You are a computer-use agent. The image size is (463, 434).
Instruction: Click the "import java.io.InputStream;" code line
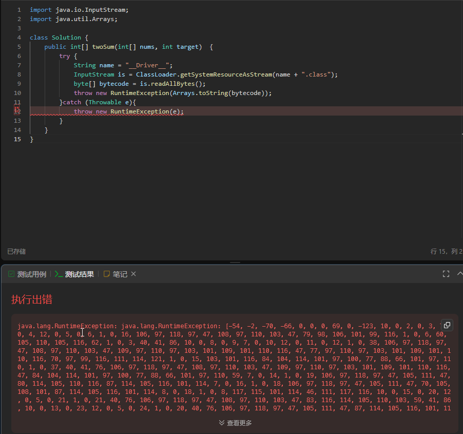79,10
